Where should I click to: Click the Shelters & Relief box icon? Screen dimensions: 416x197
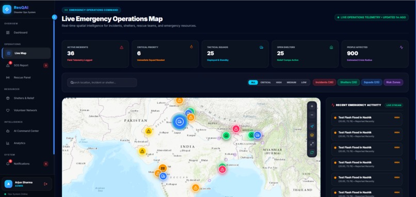[x=8, y=98]
